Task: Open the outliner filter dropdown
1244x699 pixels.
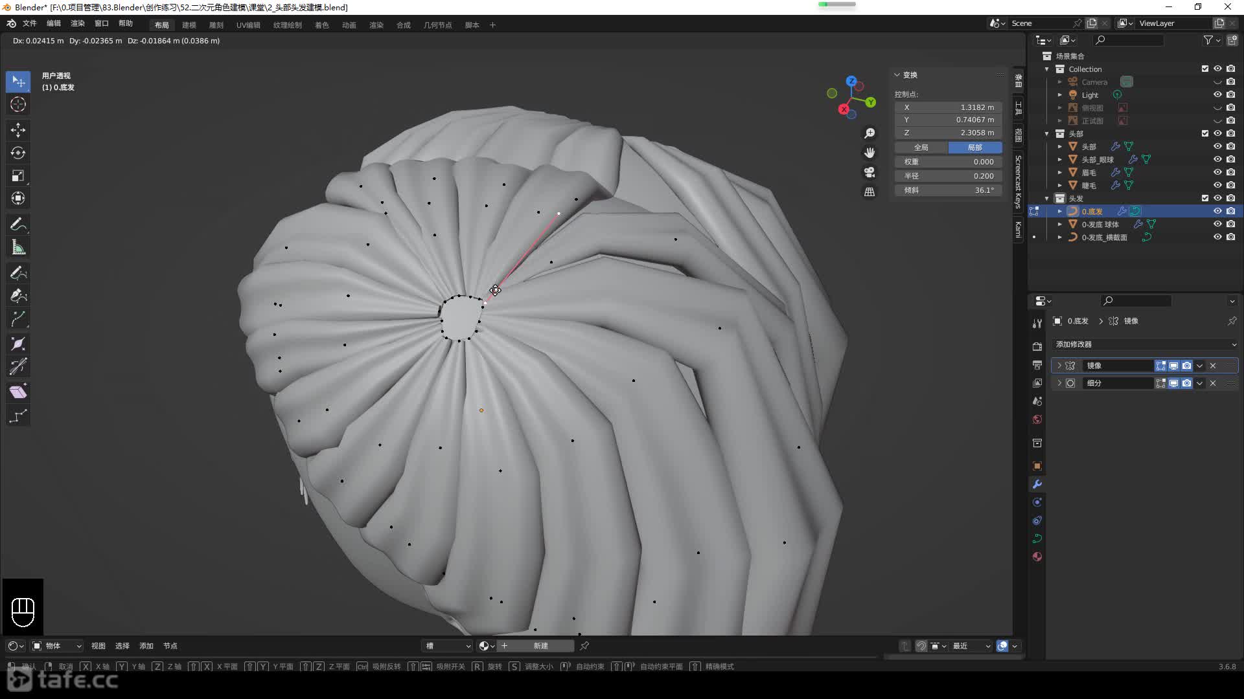Action: coord(1212,40)
